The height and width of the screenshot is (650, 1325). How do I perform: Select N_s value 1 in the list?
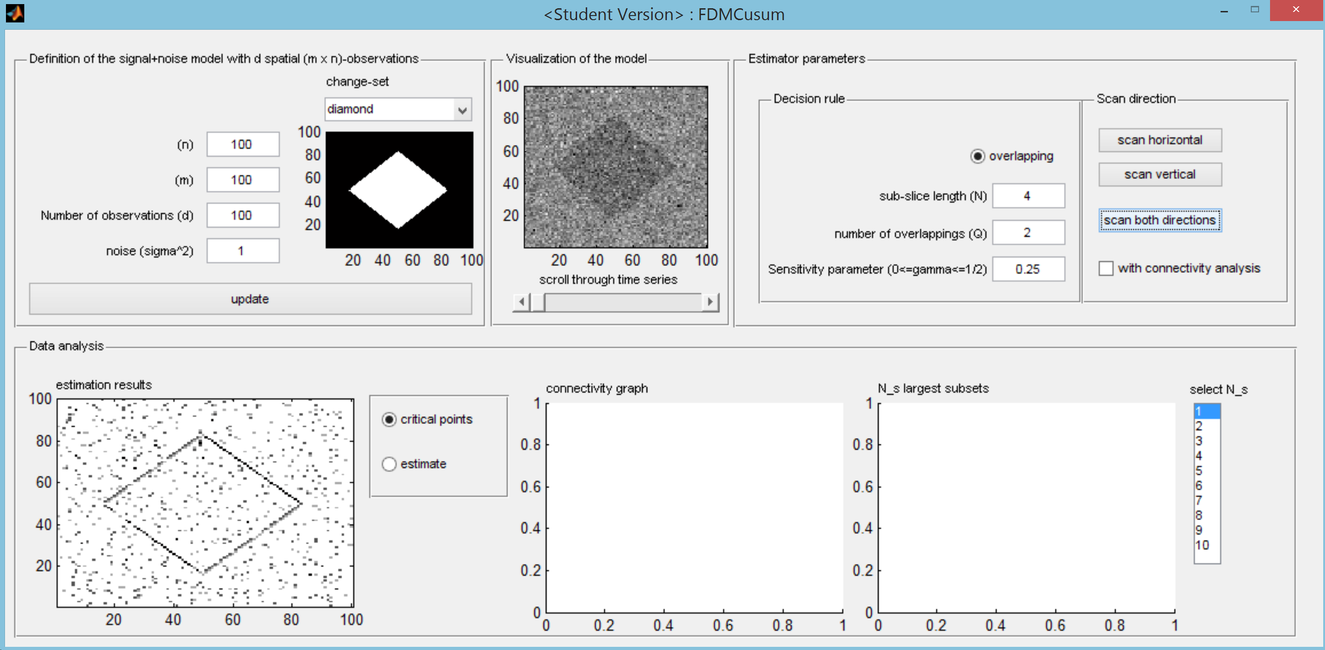pos(1207,412)
